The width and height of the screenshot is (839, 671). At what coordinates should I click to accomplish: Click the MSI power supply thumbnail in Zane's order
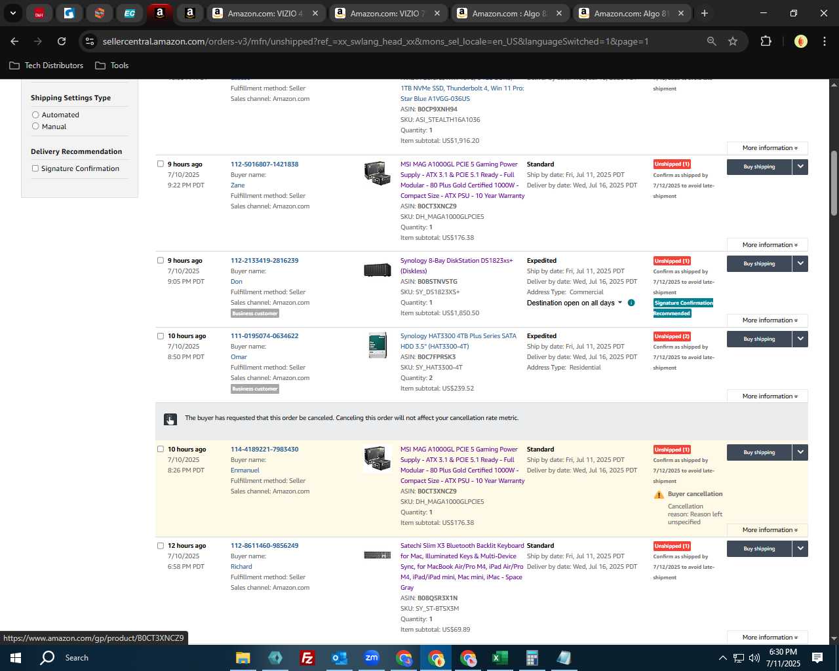tap(378, 173)
